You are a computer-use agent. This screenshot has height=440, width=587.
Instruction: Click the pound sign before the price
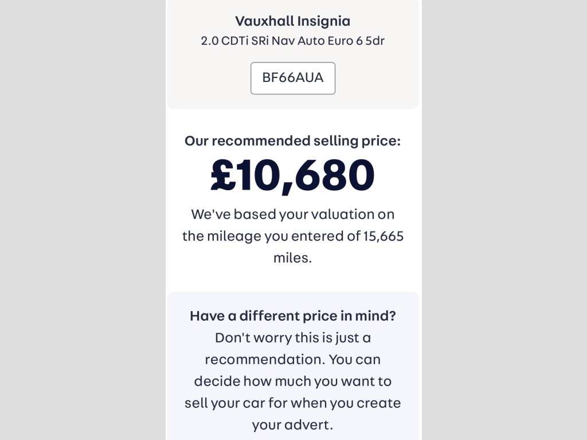click(x=223, y=175)
